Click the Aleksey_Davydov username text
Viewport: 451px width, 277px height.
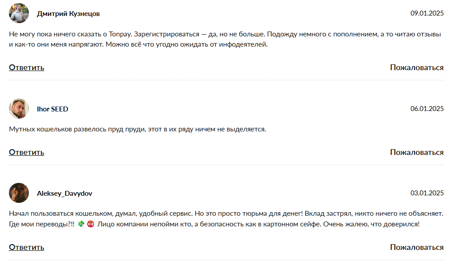tap(64, 194)
